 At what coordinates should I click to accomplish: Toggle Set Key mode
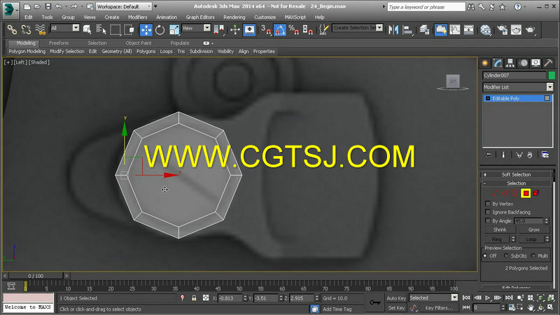pyautogui.click(x=396, y=308)
